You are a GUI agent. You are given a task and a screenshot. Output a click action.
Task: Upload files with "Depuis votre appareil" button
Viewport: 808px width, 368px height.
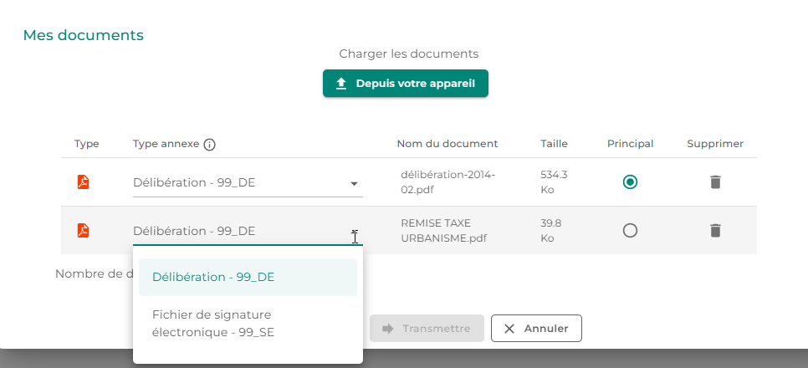pyautogui.click(x=405, y=84)
